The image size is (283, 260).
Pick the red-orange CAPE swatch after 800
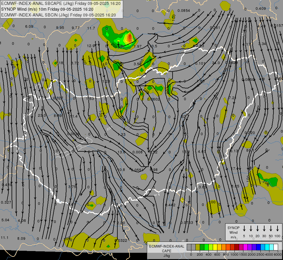(228, 247)
